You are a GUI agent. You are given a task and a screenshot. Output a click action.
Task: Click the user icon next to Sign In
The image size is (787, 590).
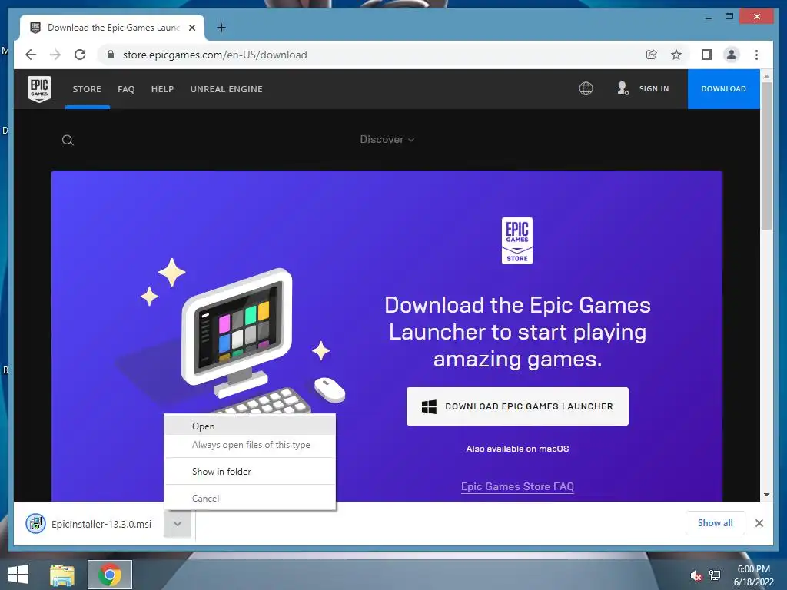coord(623,89)
